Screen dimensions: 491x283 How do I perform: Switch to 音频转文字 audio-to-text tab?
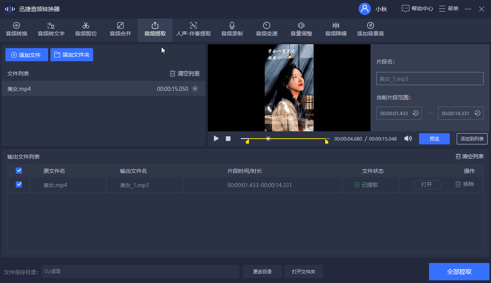pos(51,30)
